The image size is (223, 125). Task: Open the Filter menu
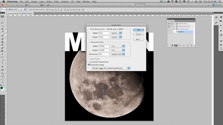coord(56,1)
